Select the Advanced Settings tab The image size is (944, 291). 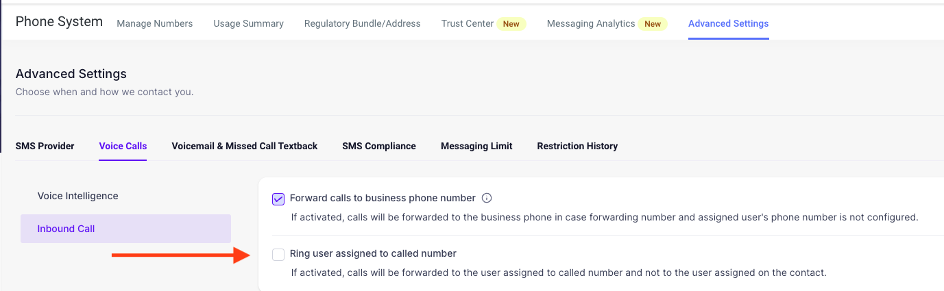(728, 23)
